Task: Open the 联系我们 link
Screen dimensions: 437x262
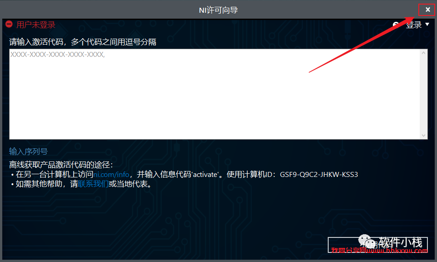Action: (93, 184)
